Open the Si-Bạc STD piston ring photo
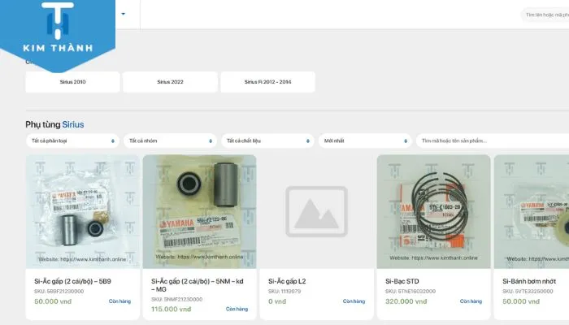This screenshot has height=325, width=569. (x=433, y=211)
